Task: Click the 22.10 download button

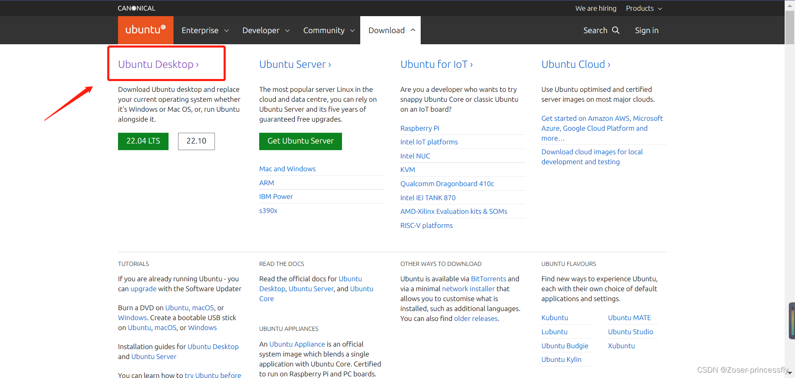Action: click(196, 141)
